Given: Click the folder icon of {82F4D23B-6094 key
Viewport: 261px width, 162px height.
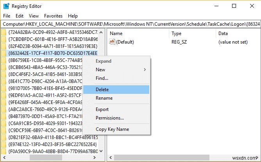Looking at the screenshot, I should coord(4,46).
